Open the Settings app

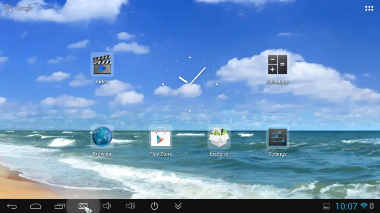pyautogui.click(x=277, y=137)
